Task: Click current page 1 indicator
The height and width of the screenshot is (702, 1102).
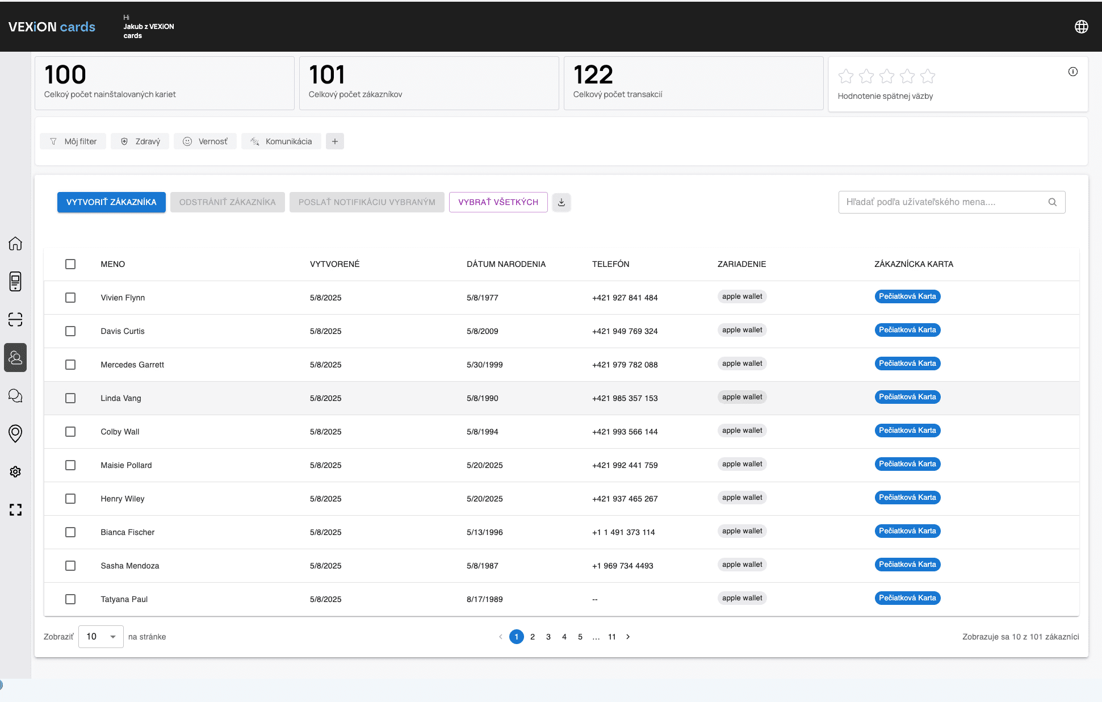Action: click(517, 637)
